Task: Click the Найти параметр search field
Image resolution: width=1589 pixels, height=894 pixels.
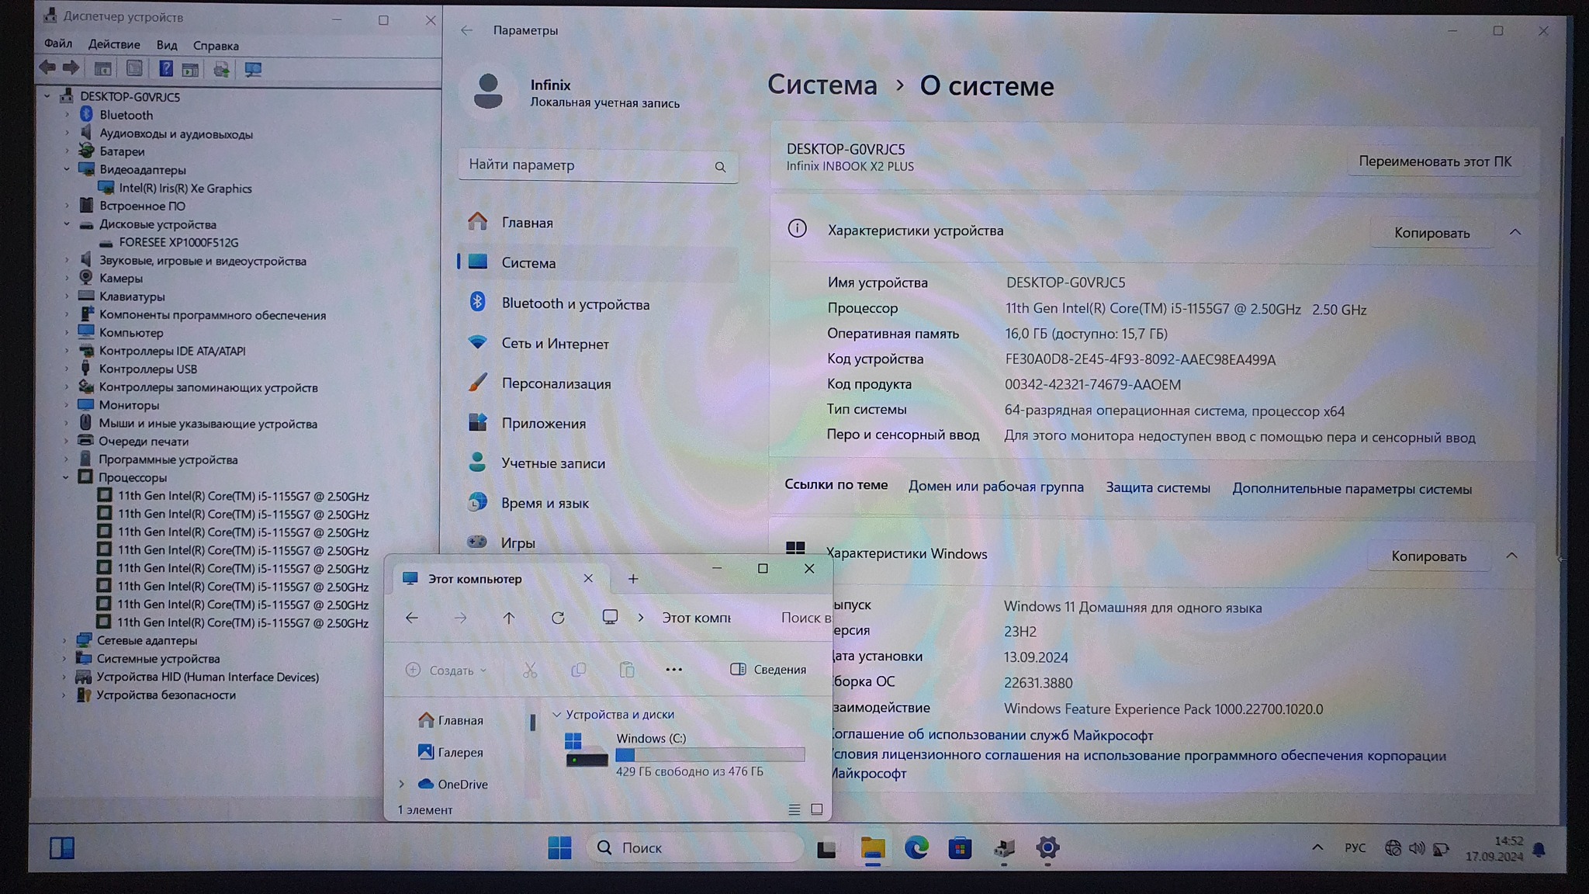Action: pyautogui.click(x=590, y=165)
